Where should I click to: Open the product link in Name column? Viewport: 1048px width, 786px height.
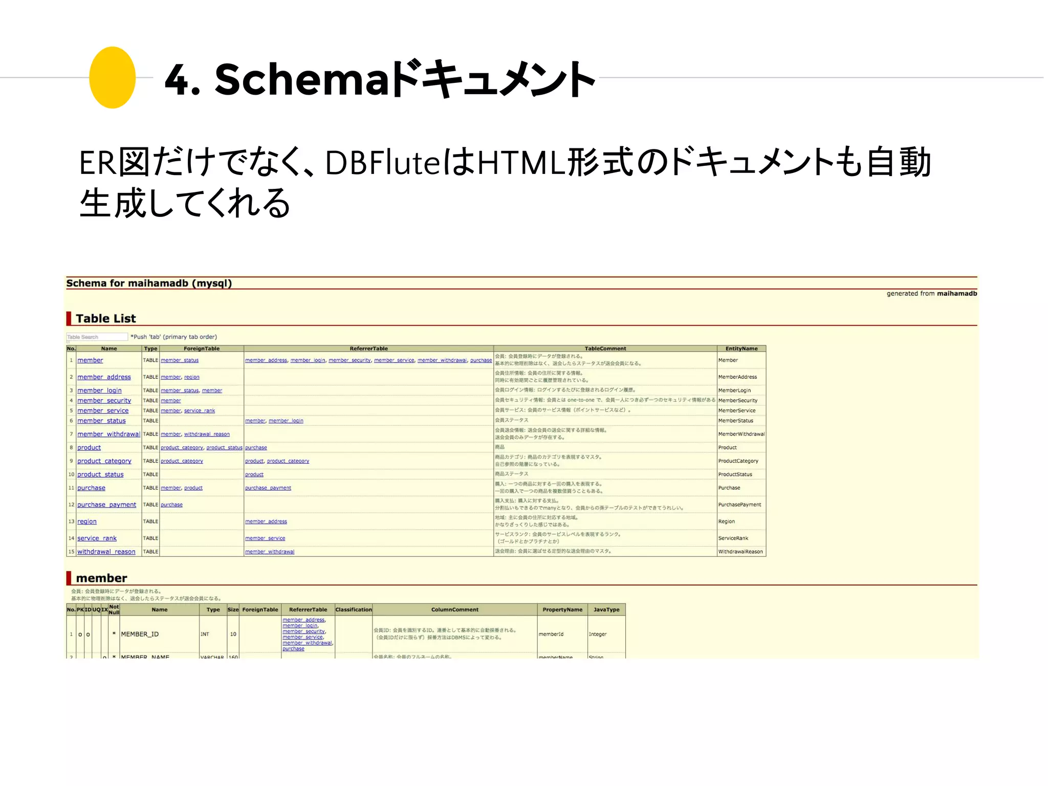coord(89,447)
